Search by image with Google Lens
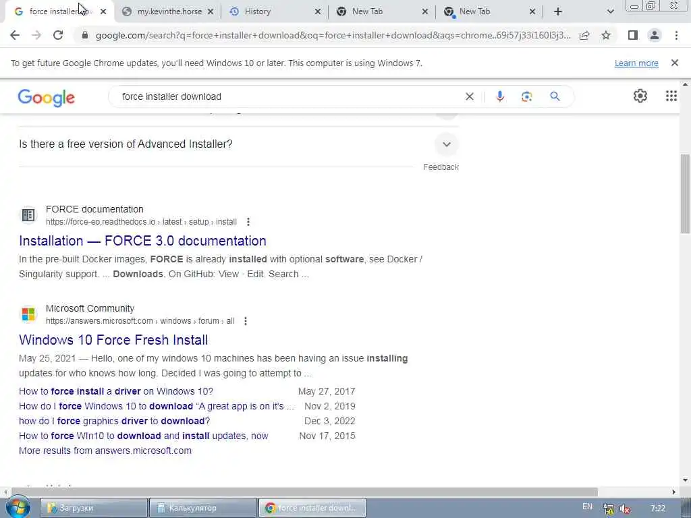The height and width of the screenshot is (518, 691). (526, 96)
